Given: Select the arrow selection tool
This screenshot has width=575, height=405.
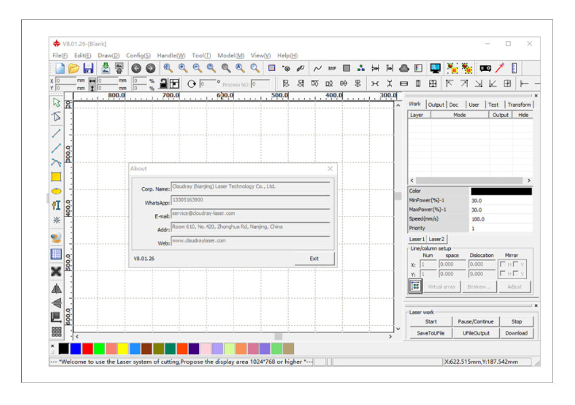Looking at the screenshot, I should [x=56, y=102].
